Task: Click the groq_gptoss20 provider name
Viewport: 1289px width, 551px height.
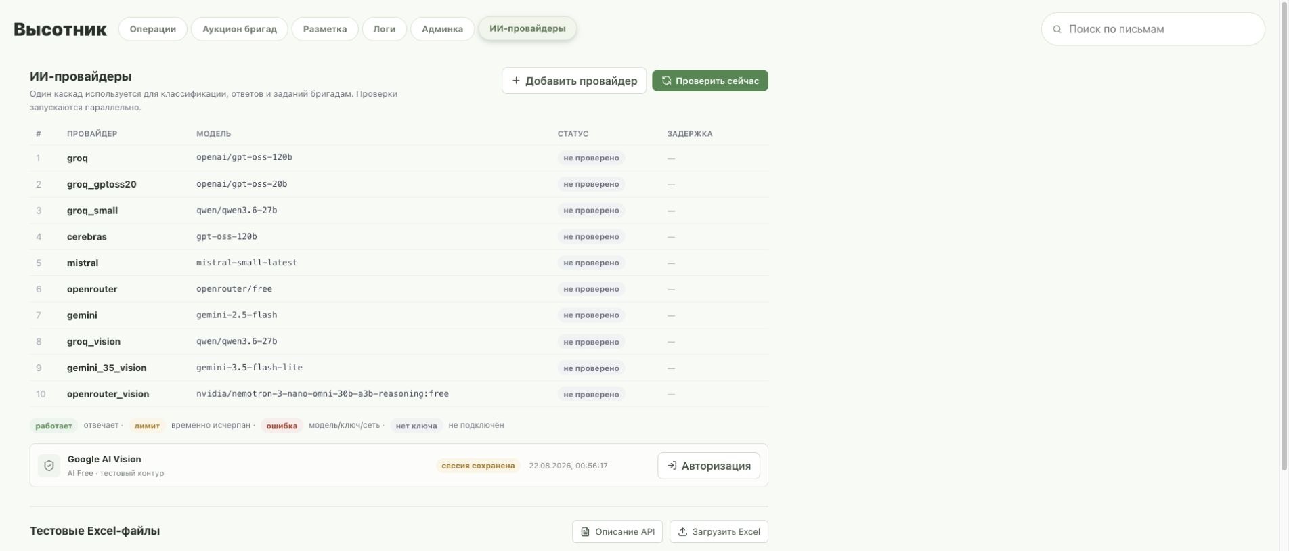Action: pyautogui.click(x=102, y=184)
